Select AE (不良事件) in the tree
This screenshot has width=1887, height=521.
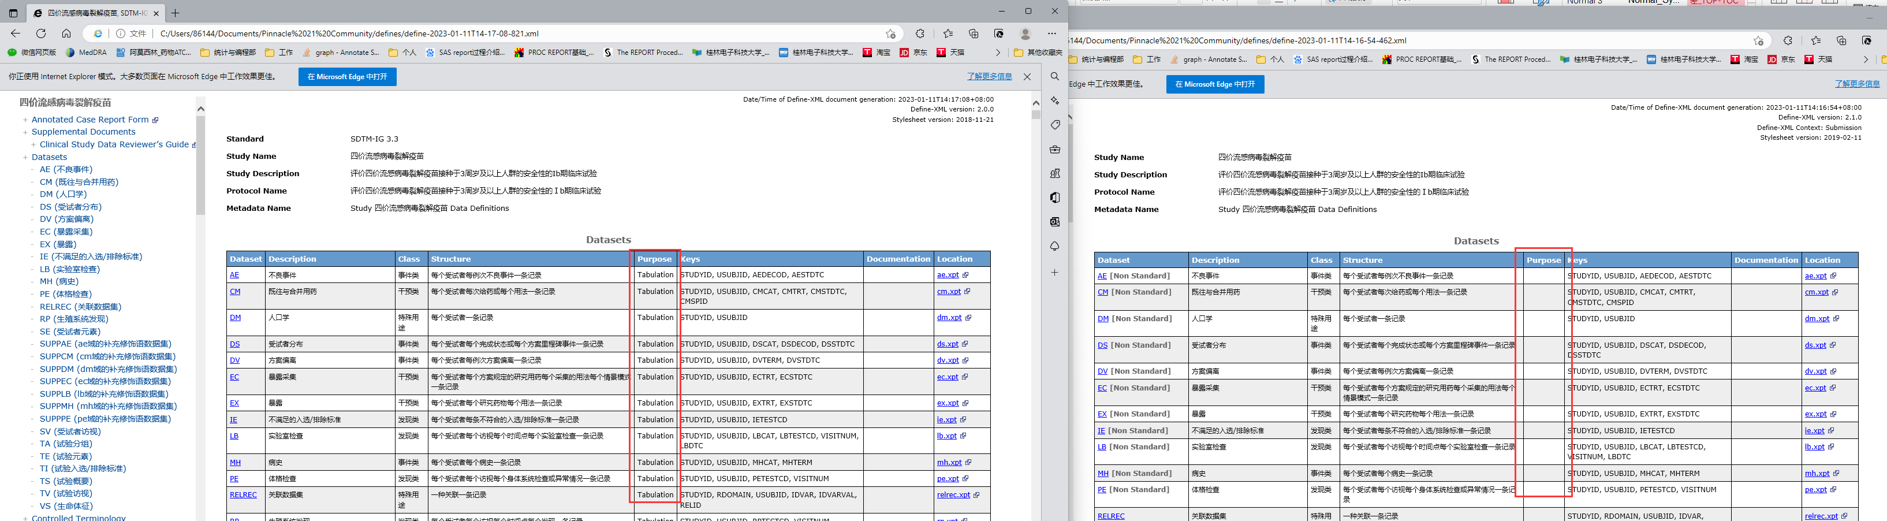tap(66, 169)
